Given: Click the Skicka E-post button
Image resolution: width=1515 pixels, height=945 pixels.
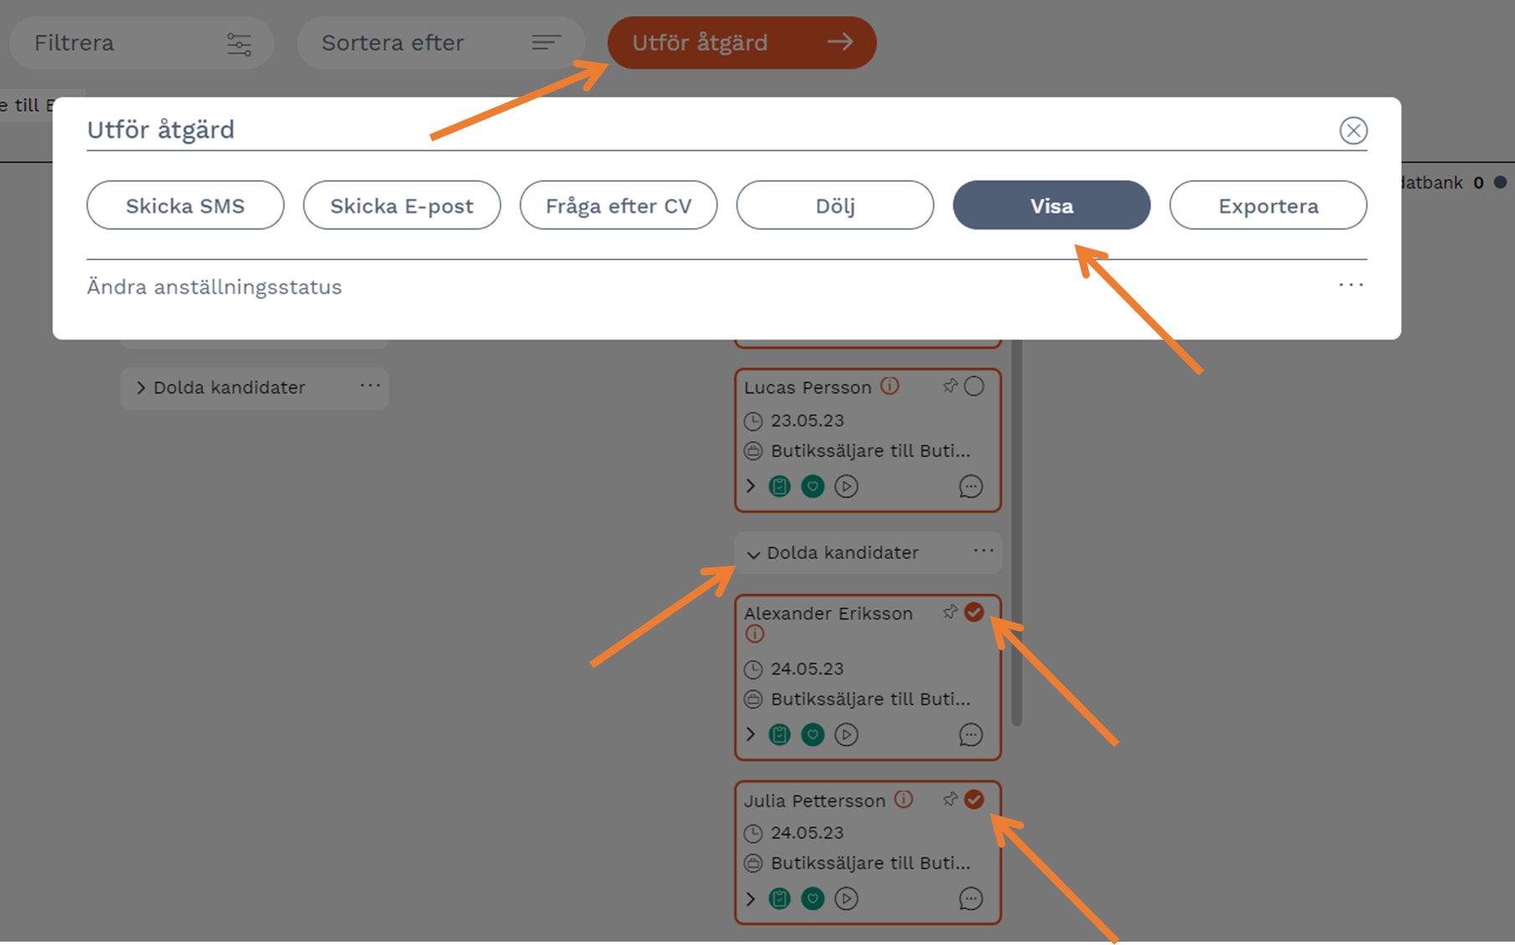Looking at the screenshot, I should [402, 206].
